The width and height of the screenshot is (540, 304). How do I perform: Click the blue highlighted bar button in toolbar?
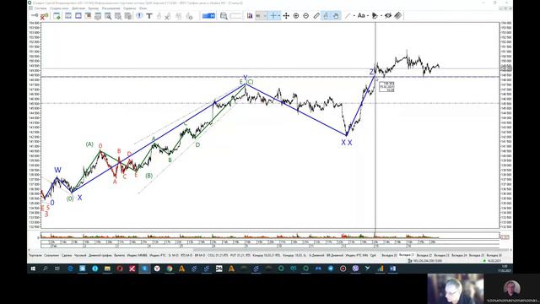pos(208,16)
